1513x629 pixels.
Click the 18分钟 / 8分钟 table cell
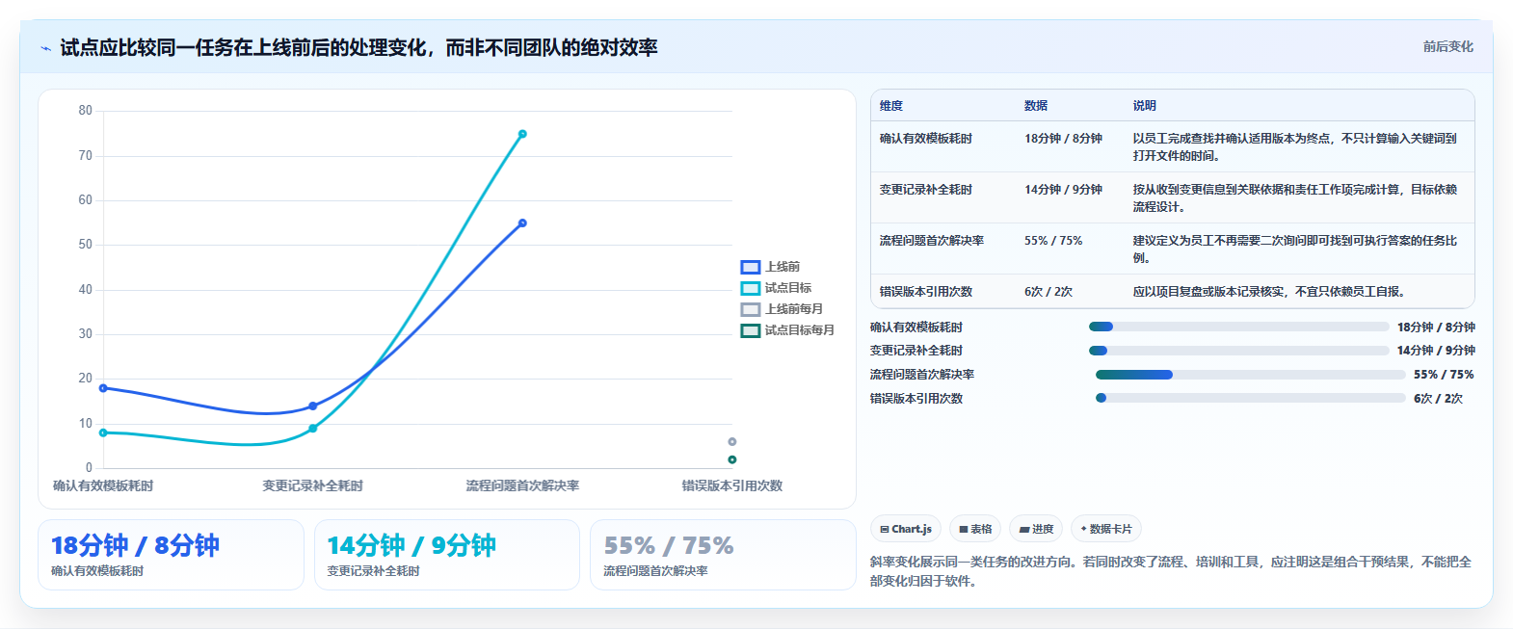point(1063,139)
